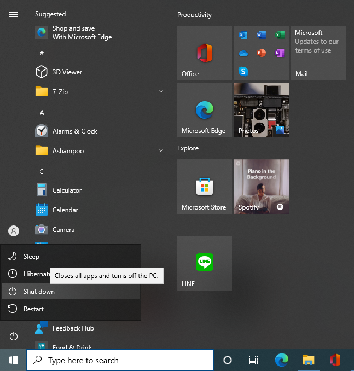Image resolution: width=354 pixels, height=371 pixels.
Task: Open Cortana from the taskbar
Action: (x=228, y=360)
